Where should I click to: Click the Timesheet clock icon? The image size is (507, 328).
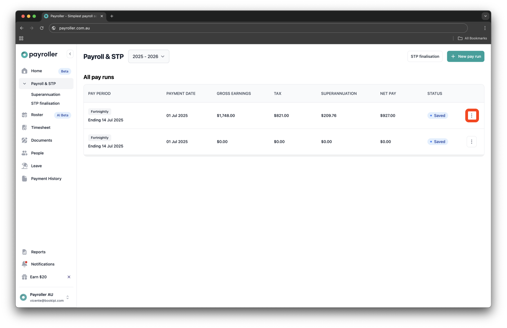click(24, 127)
